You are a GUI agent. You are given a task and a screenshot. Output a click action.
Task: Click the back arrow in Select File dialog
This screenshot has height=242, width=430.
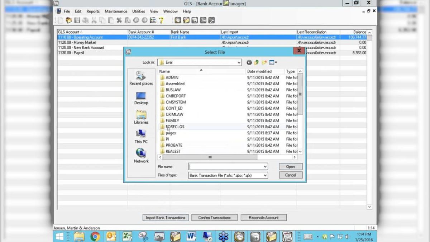click(249, 62)
